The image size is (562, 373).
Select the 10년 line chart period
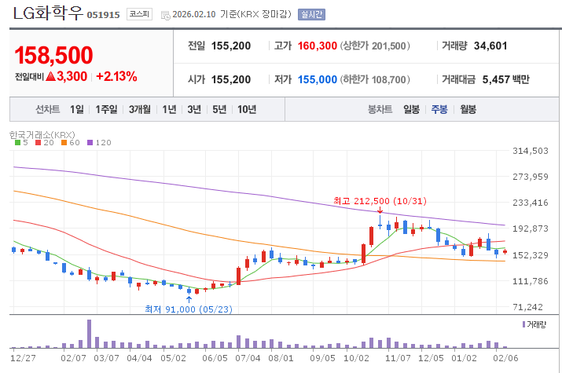246,109
